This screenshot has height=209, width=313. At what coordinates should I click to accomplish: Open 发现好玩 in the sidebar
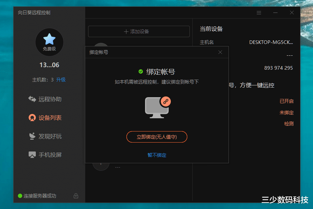coord(46,136)
